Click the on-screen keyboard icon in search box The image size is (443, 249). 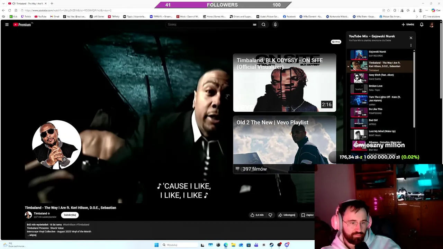click(255, 25)
